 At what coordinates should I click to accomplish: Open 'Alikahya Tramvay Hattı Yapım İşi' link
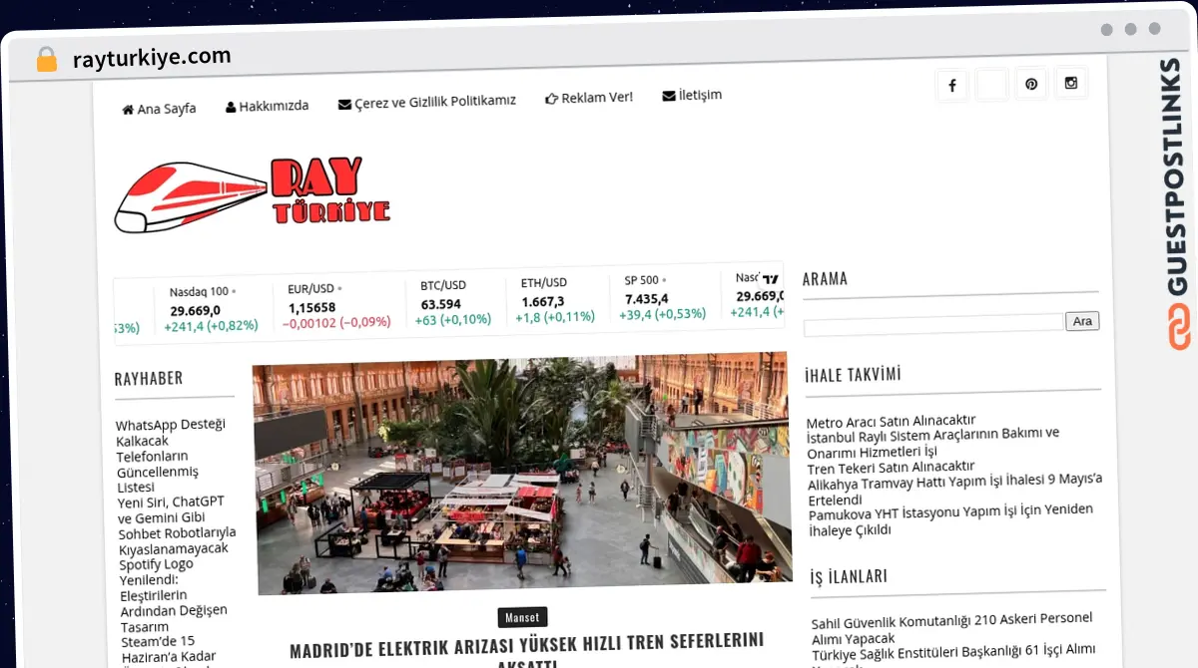[955, 490]
